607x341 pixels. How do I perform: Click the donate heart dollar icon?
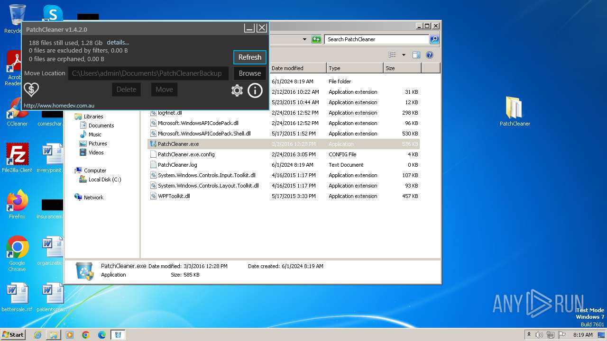coord(31,90)
